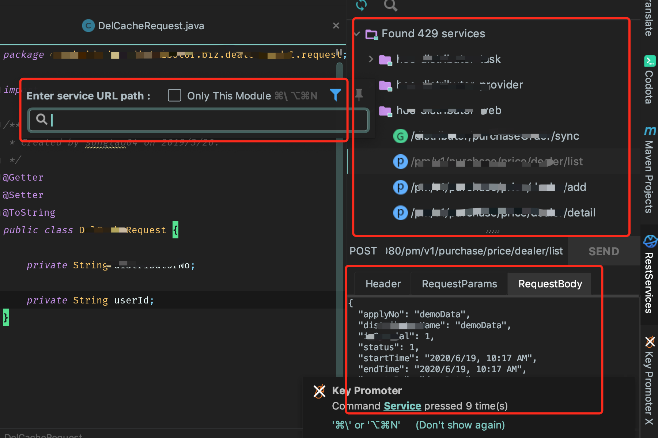Click the @ToString annotation in the editor
This screenshot has height=438, width=658.
[29, 212]
